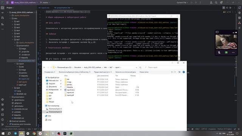
Task: Open the Pull Requests tool window icon
Action: click(3, 18)
